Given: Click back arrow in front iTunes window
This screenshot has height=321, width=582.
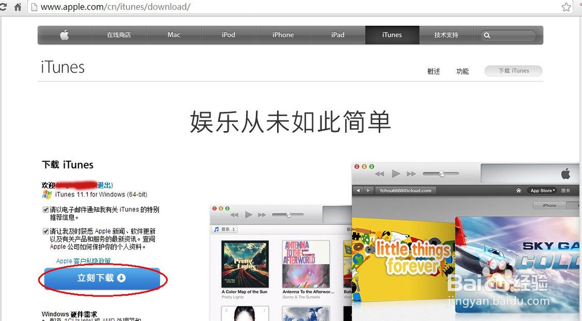Looking at the screenshot, I should (x=358, y=191).
